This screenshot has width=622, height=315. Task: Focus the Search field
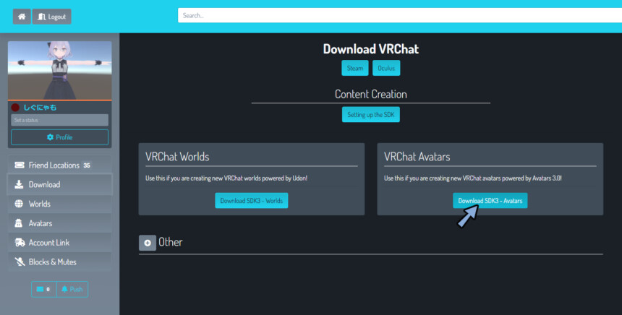pyautogui.click(x=400, y=15)
